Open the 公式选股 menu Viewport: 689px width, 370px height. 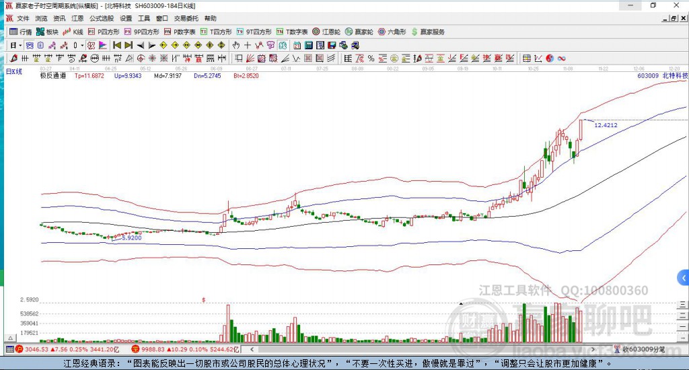click(102, 18)
